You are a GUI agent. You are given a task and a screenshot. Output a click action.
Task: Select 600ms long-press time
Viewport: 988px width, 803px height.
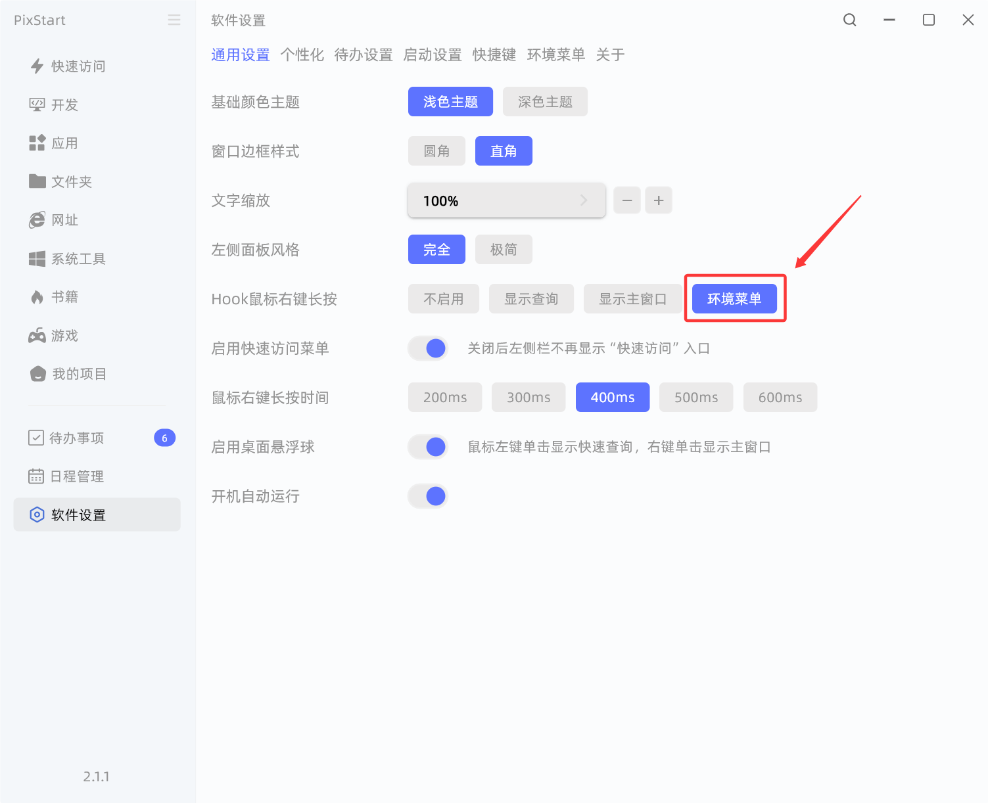780,398
